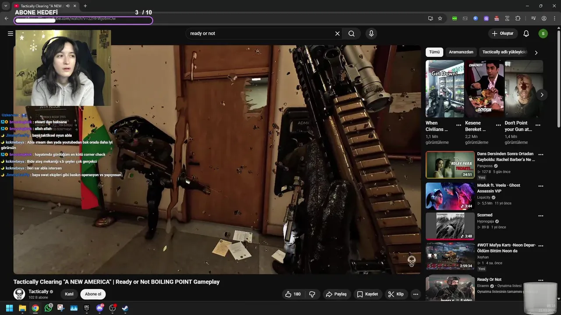Subscribe with the Abone ol button
The image size is (561, 315).
[93, 294]
